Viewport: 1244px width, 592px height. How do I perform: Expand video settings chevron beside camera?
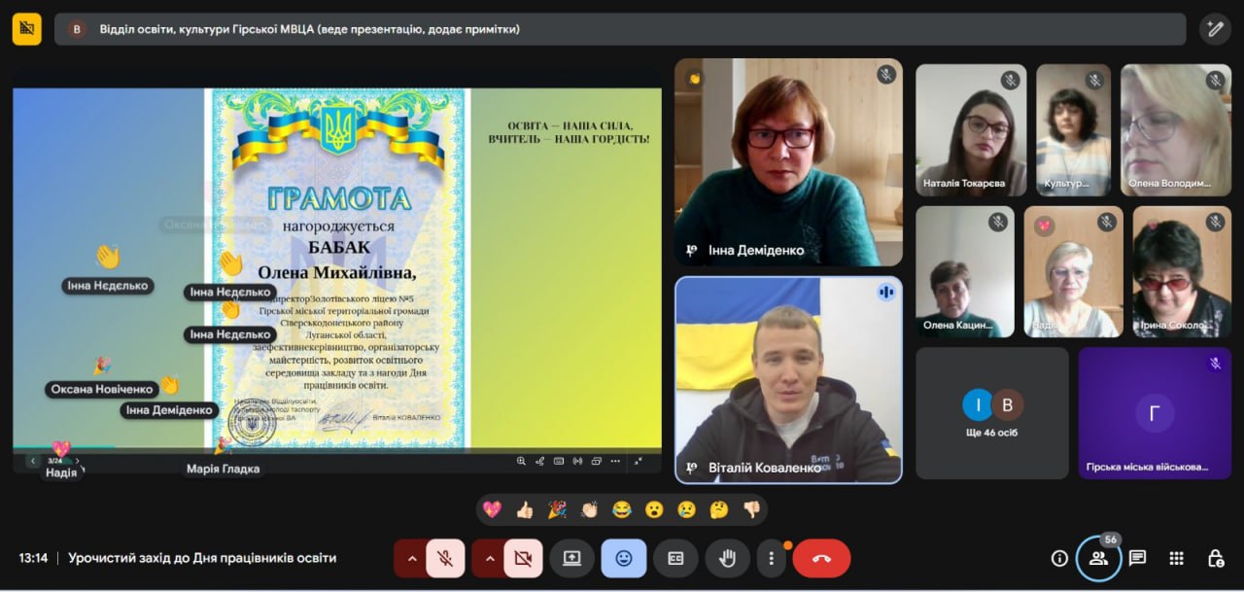pyautogui.click(x=490, y=558)
